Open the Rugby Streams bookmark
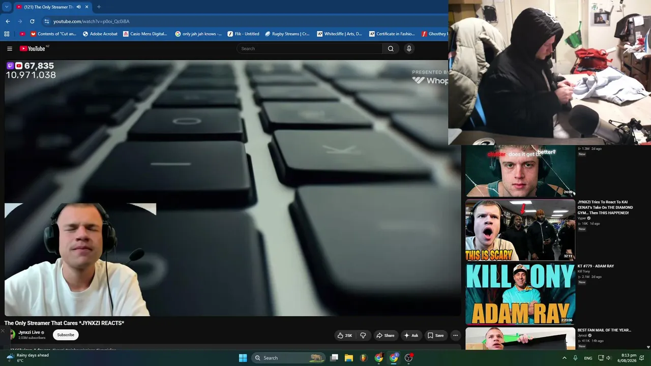651x366 pixels. point(287,34)
